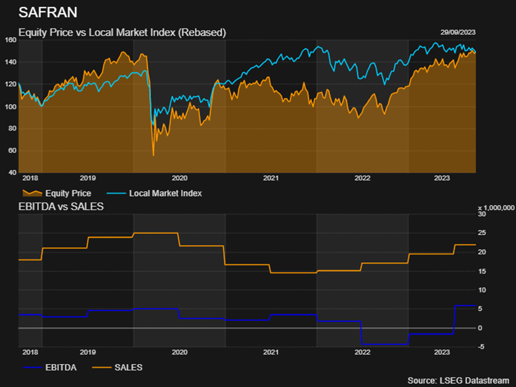Click the 2020 label under the equity price chart

[180, 178]
